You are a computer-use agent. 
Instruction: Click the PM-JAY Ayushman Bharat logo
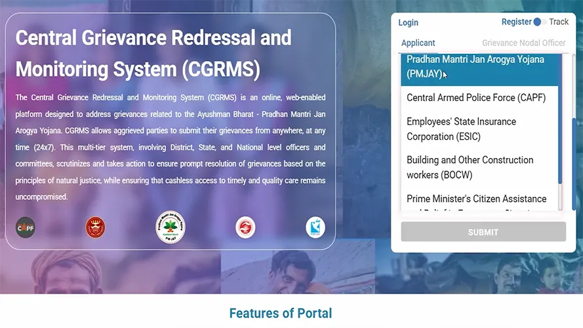(x=171, y=227)
